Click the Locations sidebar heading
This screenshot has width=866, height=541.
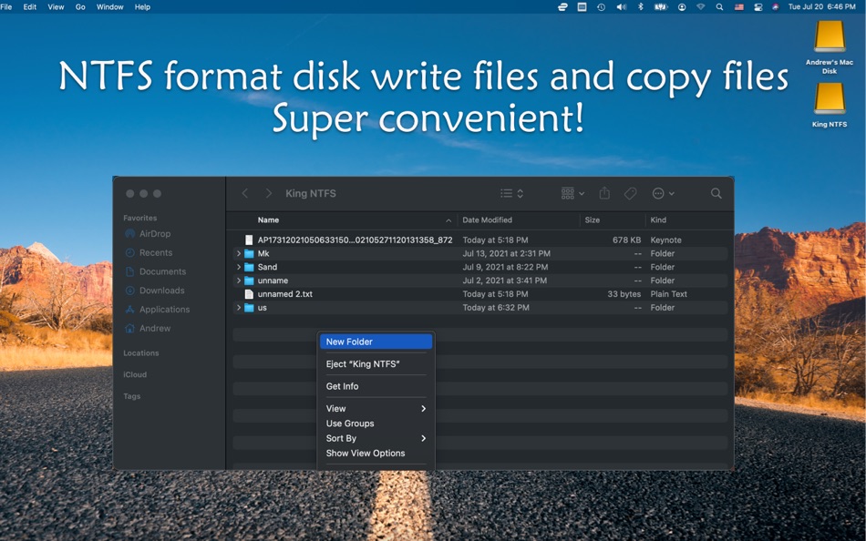coord(140,352)
